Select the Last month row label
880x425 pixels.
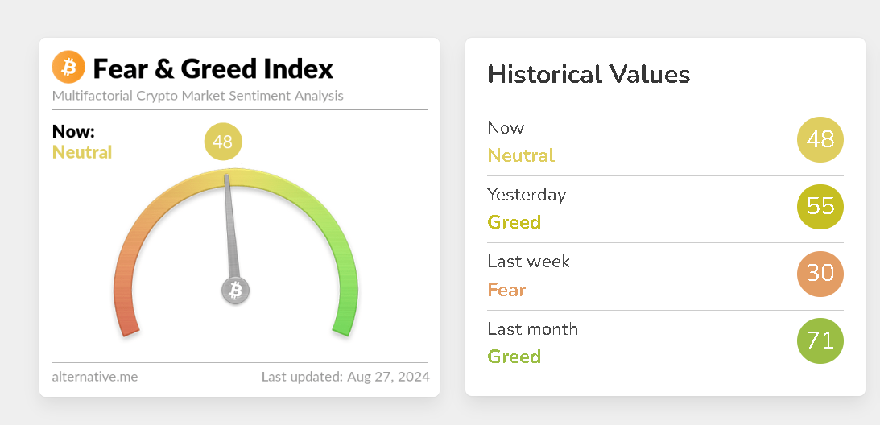532,328
